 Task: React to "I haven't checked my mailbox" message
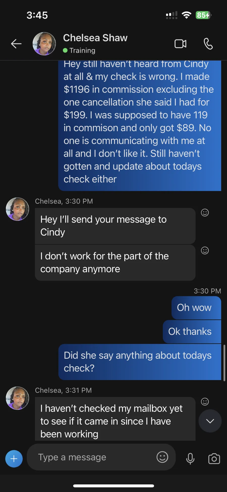tap(205, 402)
